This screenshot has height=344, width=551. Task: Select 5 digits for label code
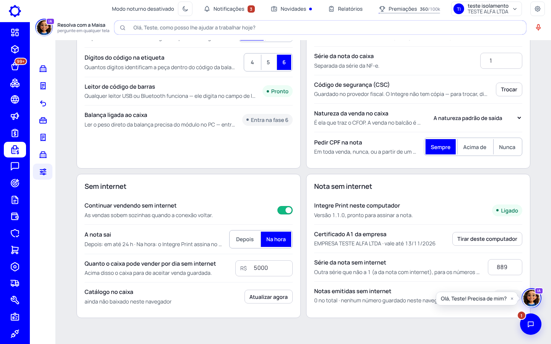coord(268,62)
